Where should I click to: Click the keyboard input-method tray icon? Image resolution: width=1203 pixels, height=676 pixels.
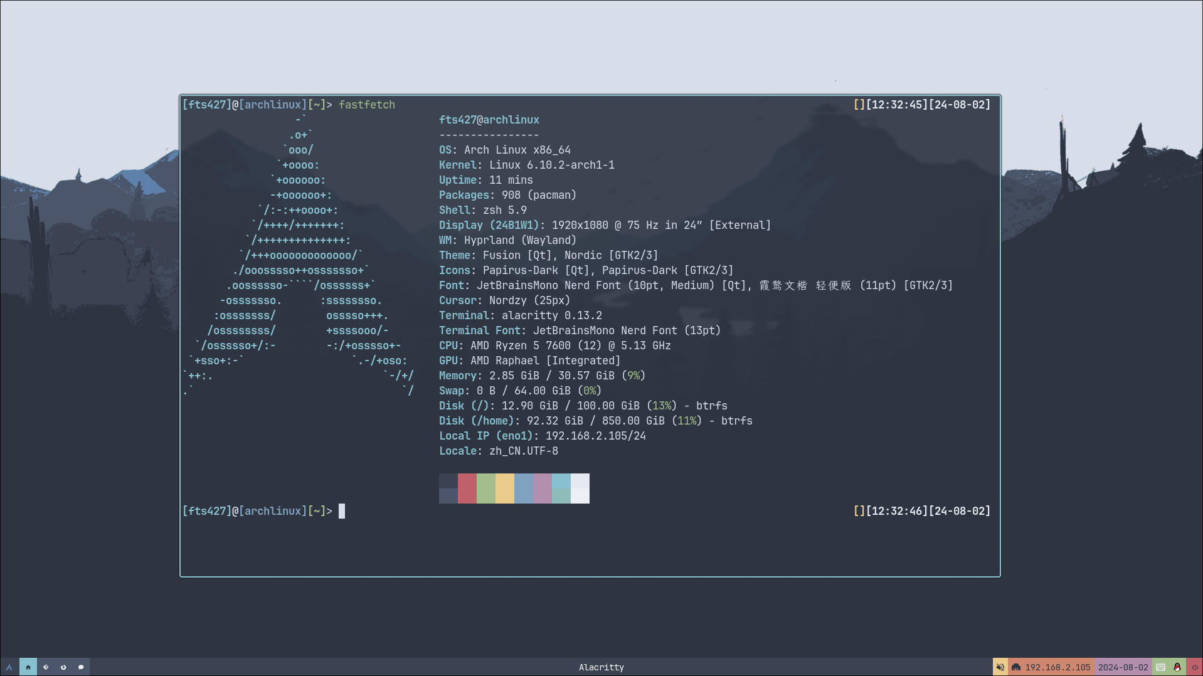pos(1160,667)
